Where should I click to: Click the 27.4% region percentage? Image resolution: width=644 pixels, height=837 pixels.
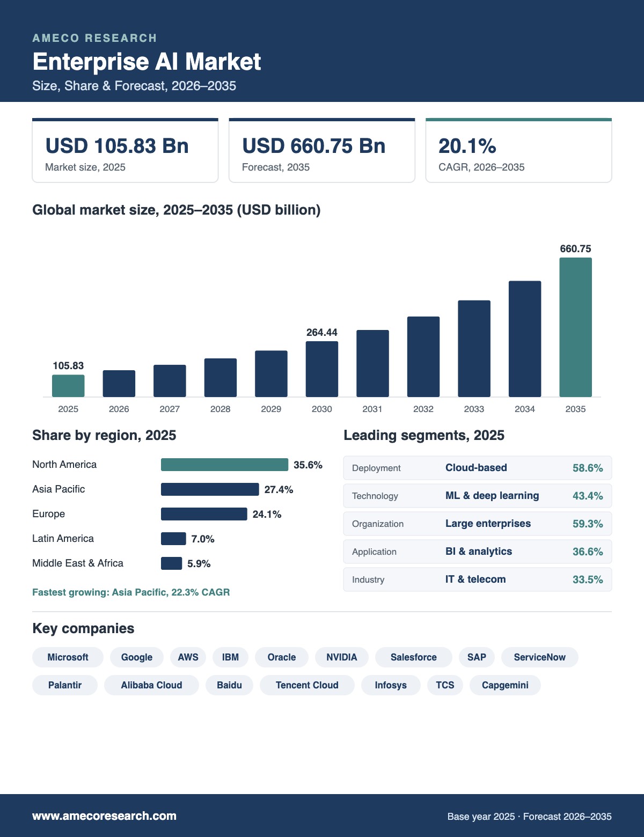(x=279, y=489)
